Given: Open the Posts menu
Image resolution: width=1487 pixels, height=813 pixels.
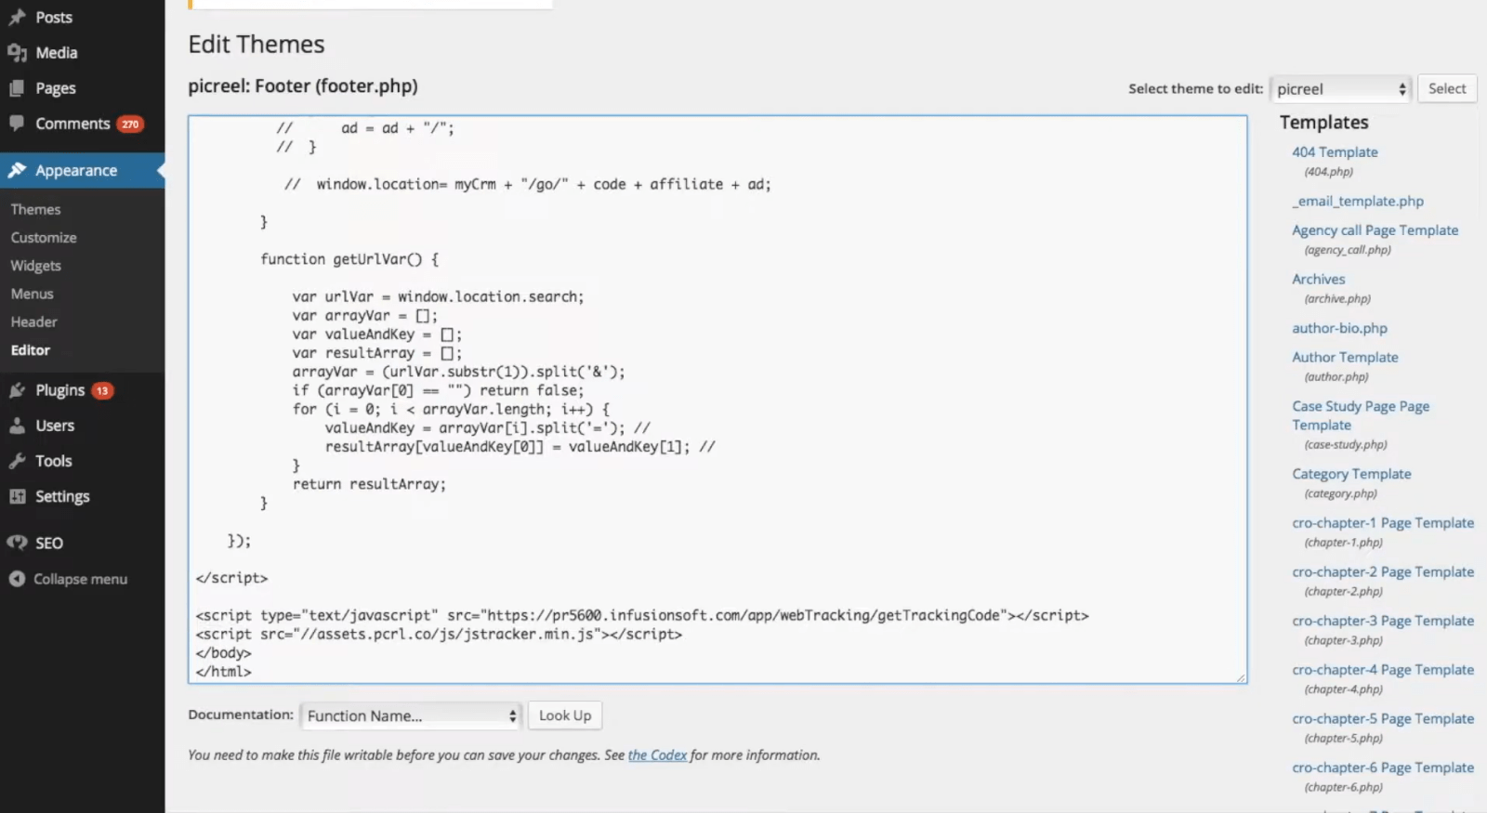Looking at the screenshot, I should pos(54,17).
